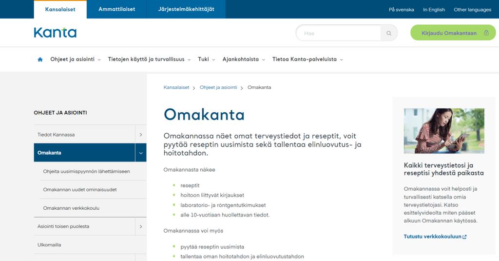Click the woman with tablet image
The width and height of the screenshot is (499, 261).
pyautogui.click(x=444, y=131)
